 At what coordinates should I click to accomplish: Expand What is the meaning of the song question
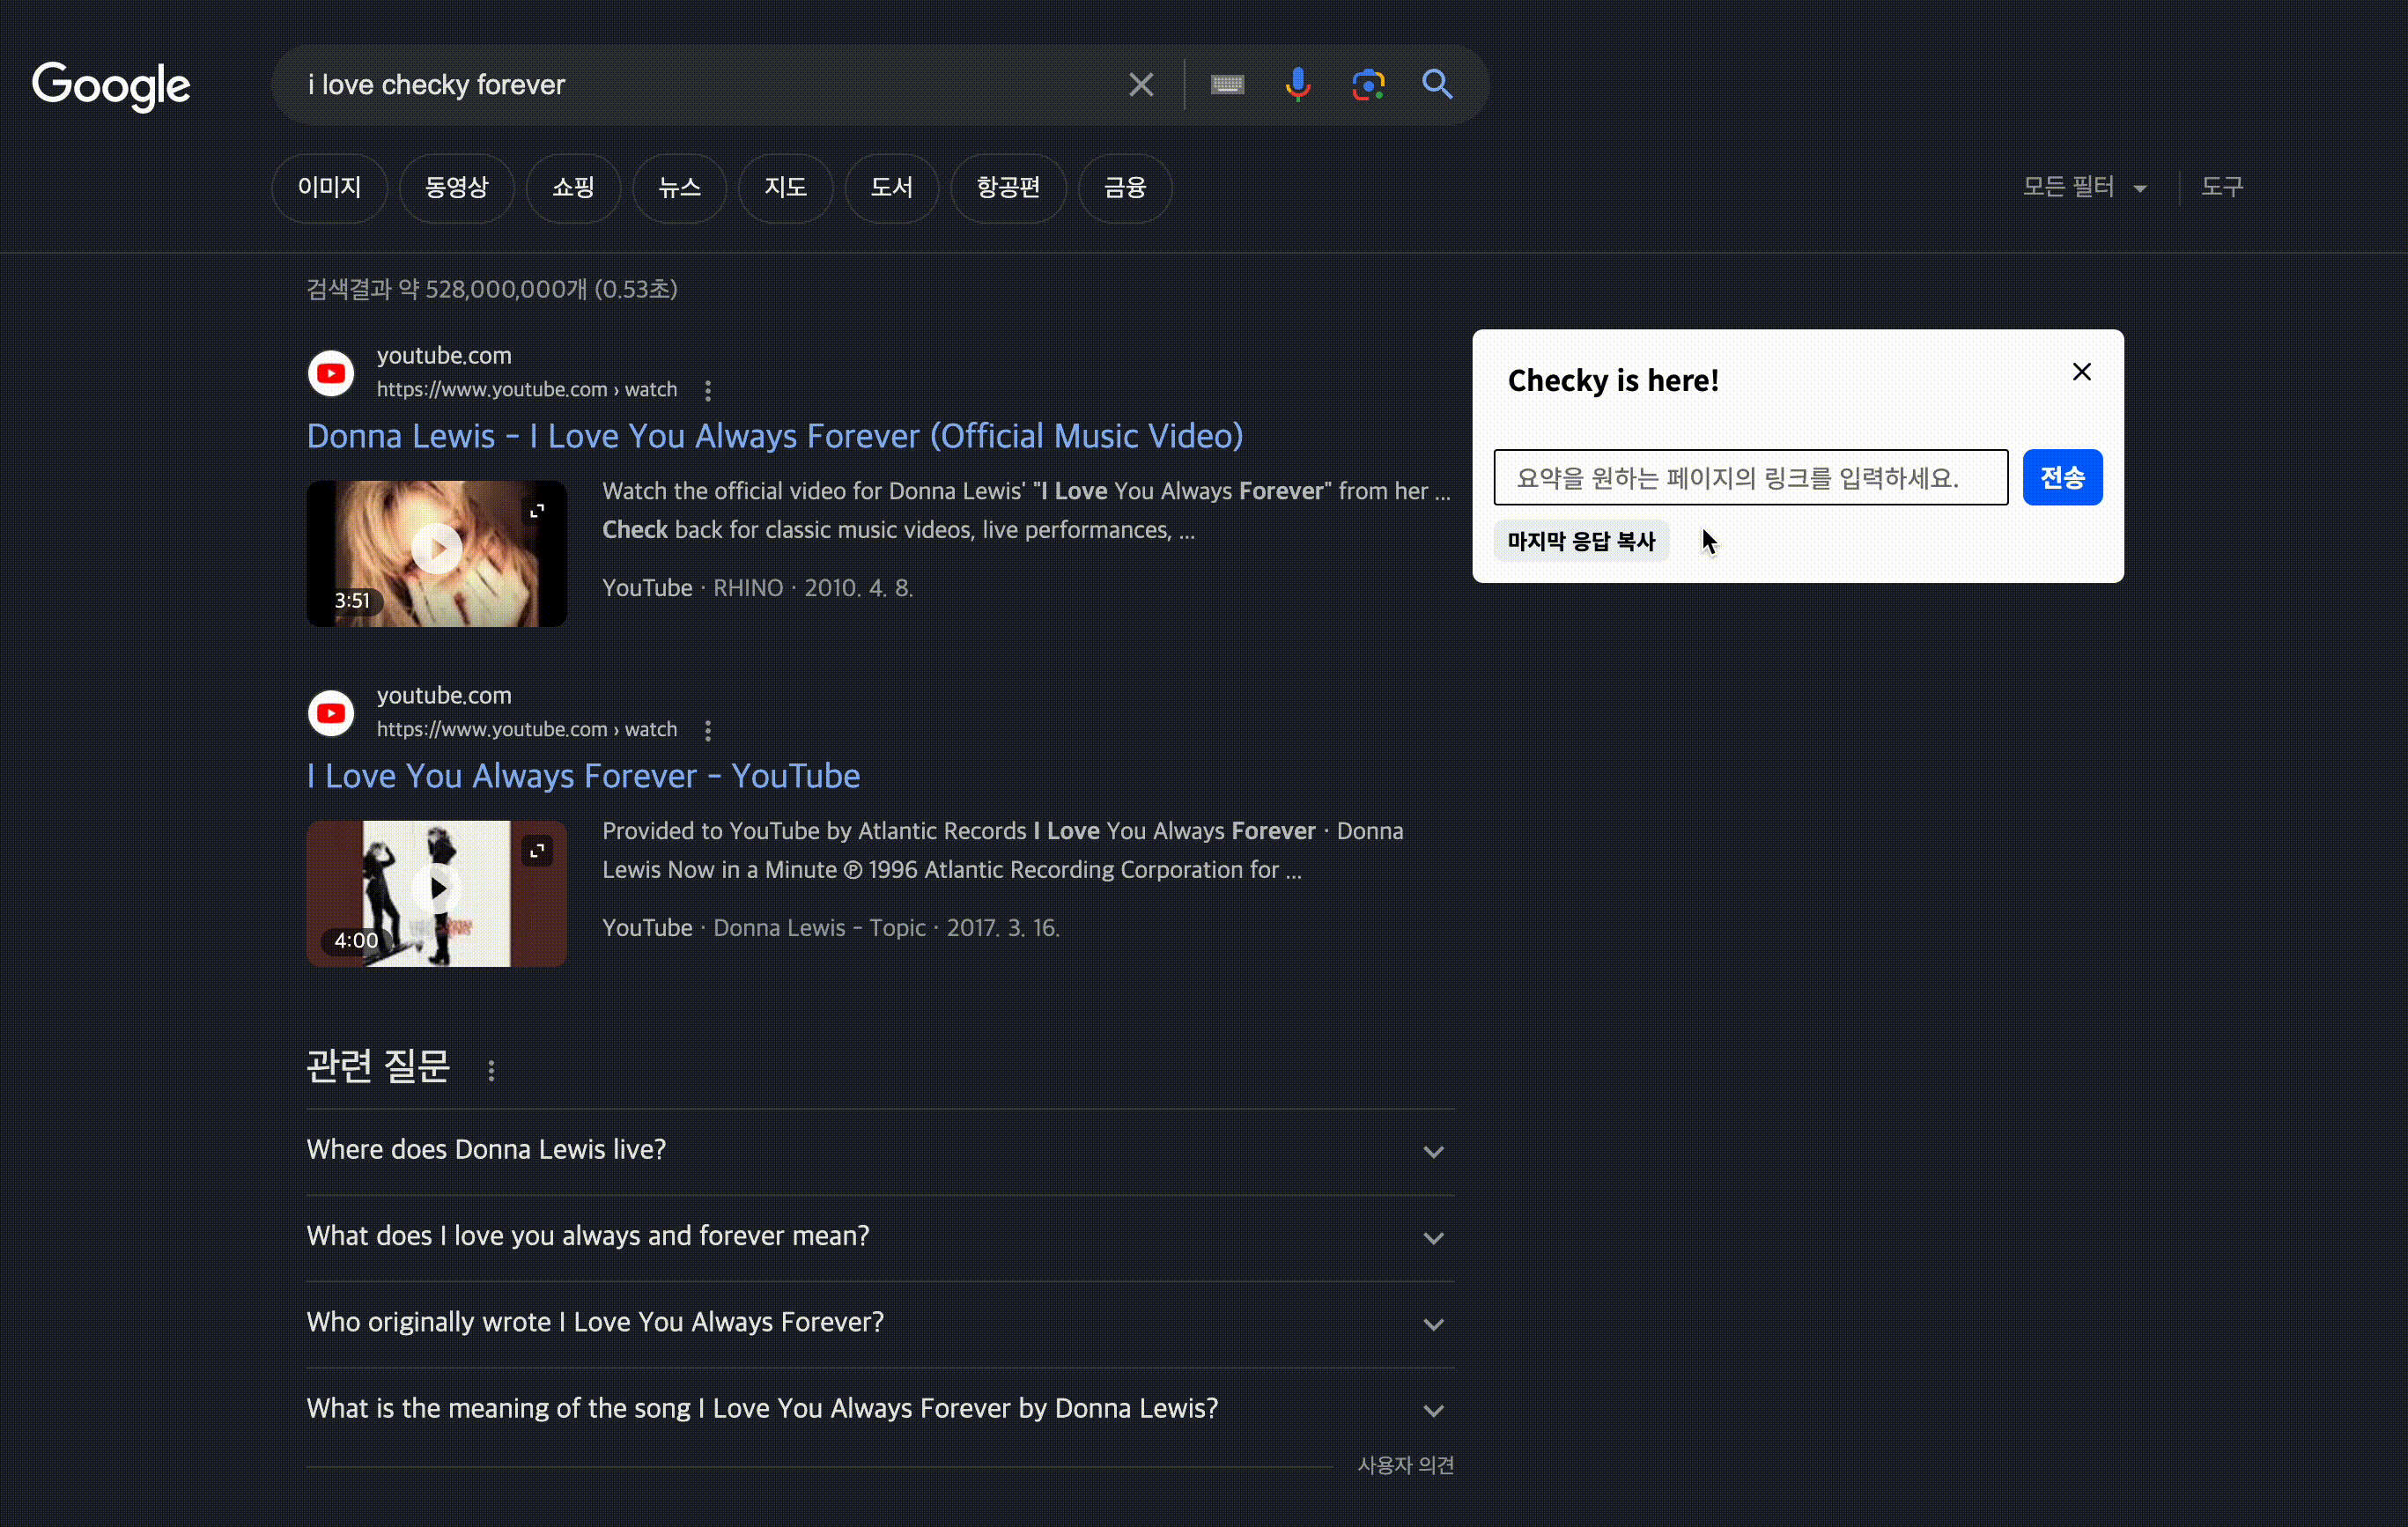coord(880,1410)
